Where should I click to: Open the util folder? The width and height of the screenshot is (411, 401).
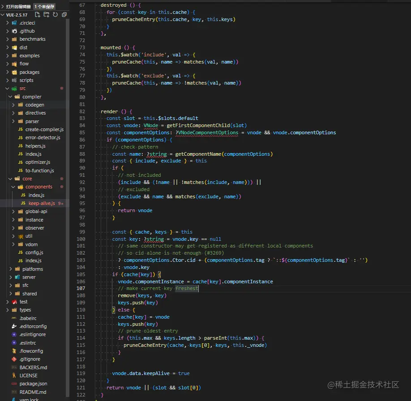click(x=29, y=236)
